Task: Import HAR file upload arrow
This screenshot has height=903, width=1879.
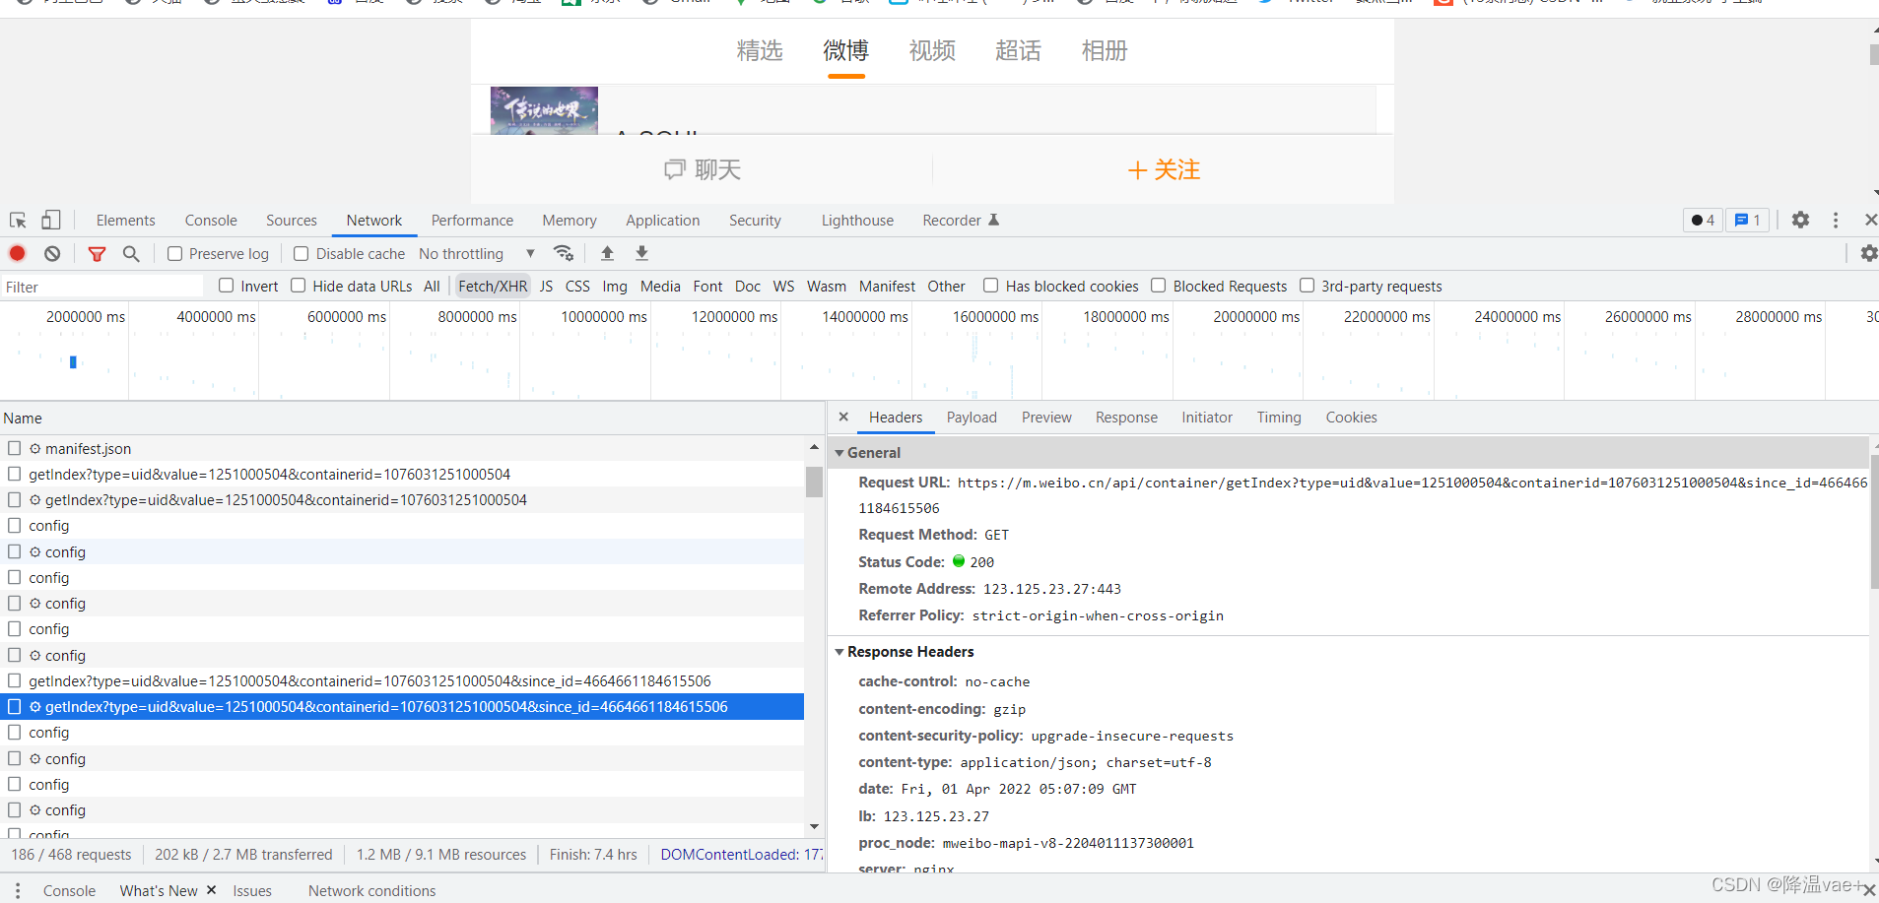Action: coord(607,254)
